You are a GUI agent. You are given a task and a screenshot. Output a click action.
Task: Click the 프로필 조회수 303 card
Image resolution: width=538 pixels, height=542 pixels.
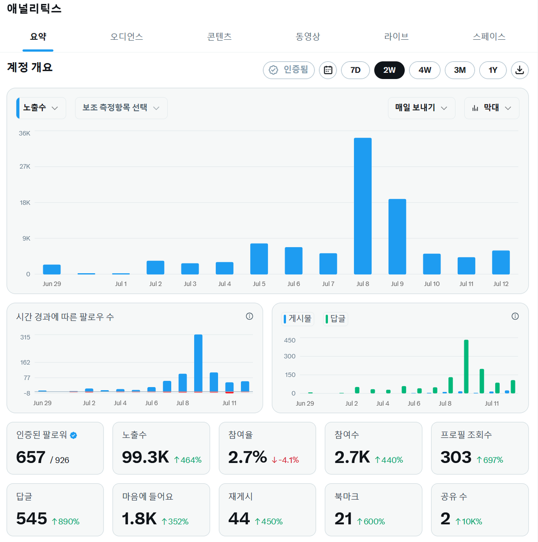(480, 448)
